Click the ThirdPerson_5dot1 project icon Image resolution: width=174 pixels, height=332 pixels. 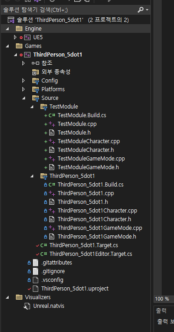pyautogui.click(x=27, y=55)
